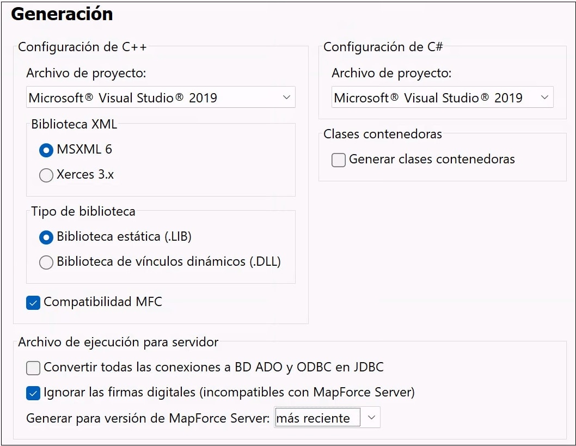Uncheck Ignorar las firmas digitales
Screen dimensions: 576x446
point(33,393)
